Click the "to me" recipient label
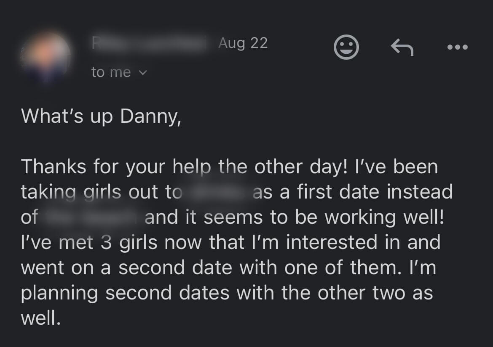 click(111, 72)
